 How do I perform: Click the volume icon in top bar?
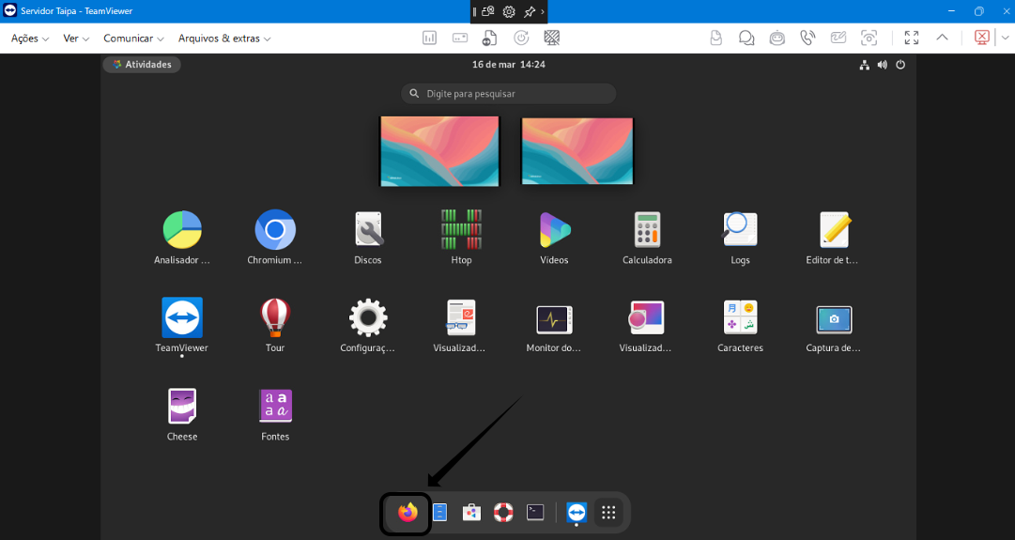click(x=882, y=65)
